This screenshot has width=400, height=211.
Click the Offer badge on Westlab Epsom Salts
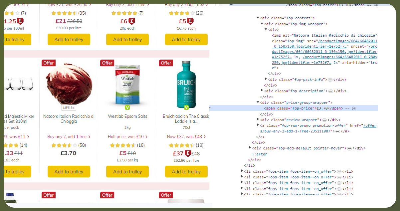[x=107, y=63]
